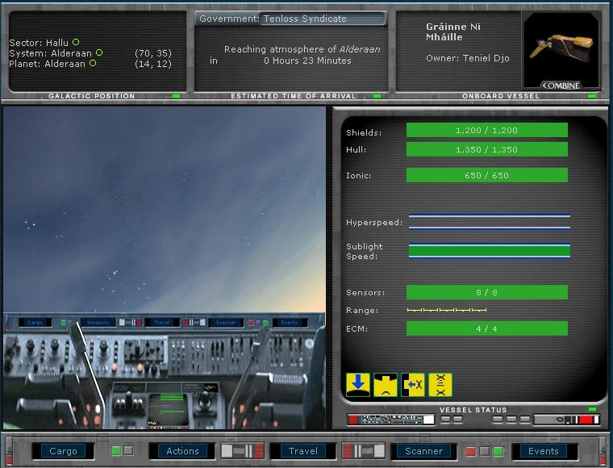
Task: Click the ship thumbnail with Combine logo
Action: [561, 51]
